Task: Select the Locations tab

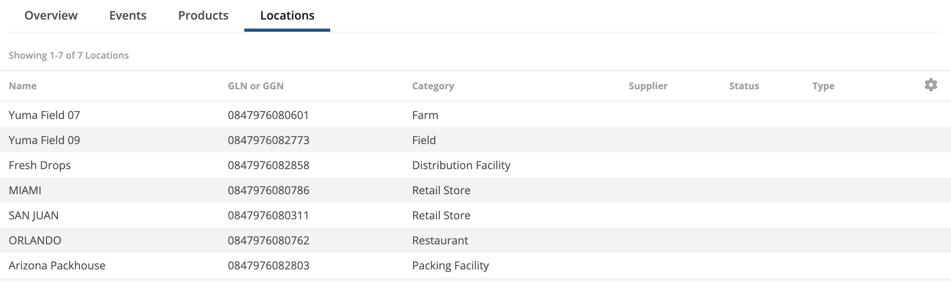Action: 287,15
